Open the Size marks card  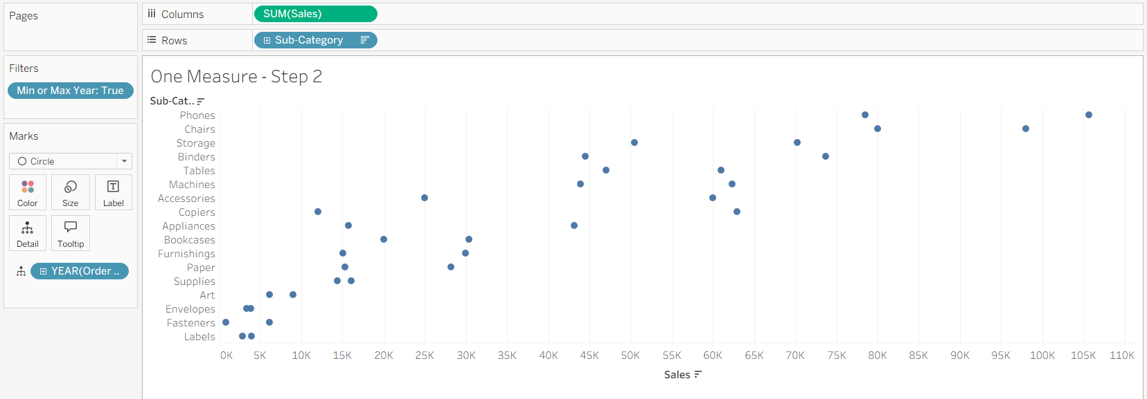(x=70, y=192)
